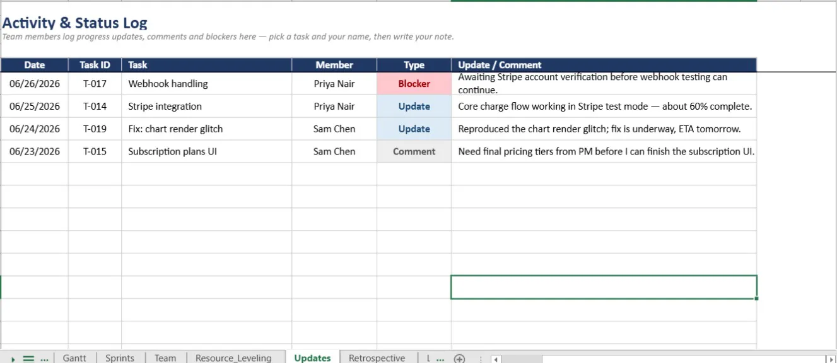The height and width of the screenshot is (363, 837).
Task: Click the horizontal scrollbar track
Action: click(x=662, y=359)
